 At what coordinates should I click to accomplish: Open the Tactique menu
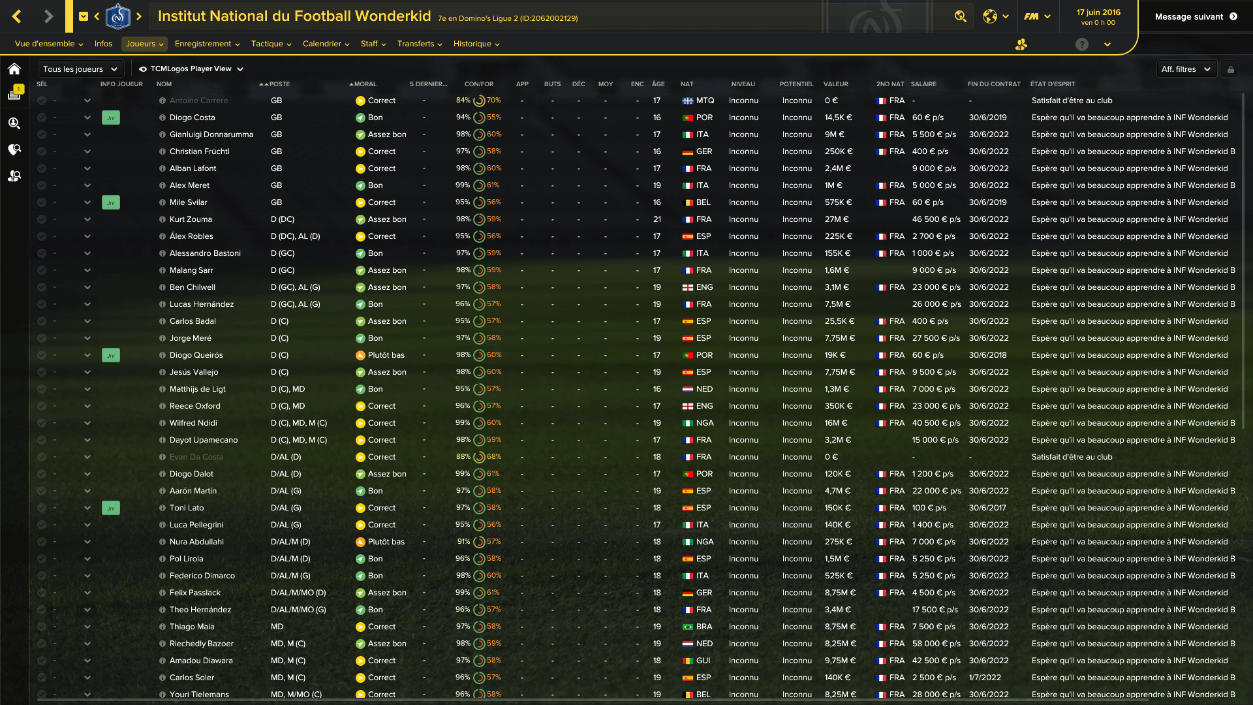[x=271, y=44]
